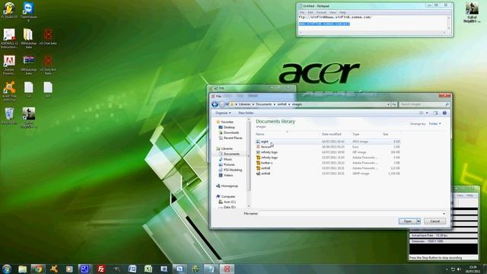Viewport: 487px width, 274px height.
Task: Sort files by Type column header
Action: 356,134
